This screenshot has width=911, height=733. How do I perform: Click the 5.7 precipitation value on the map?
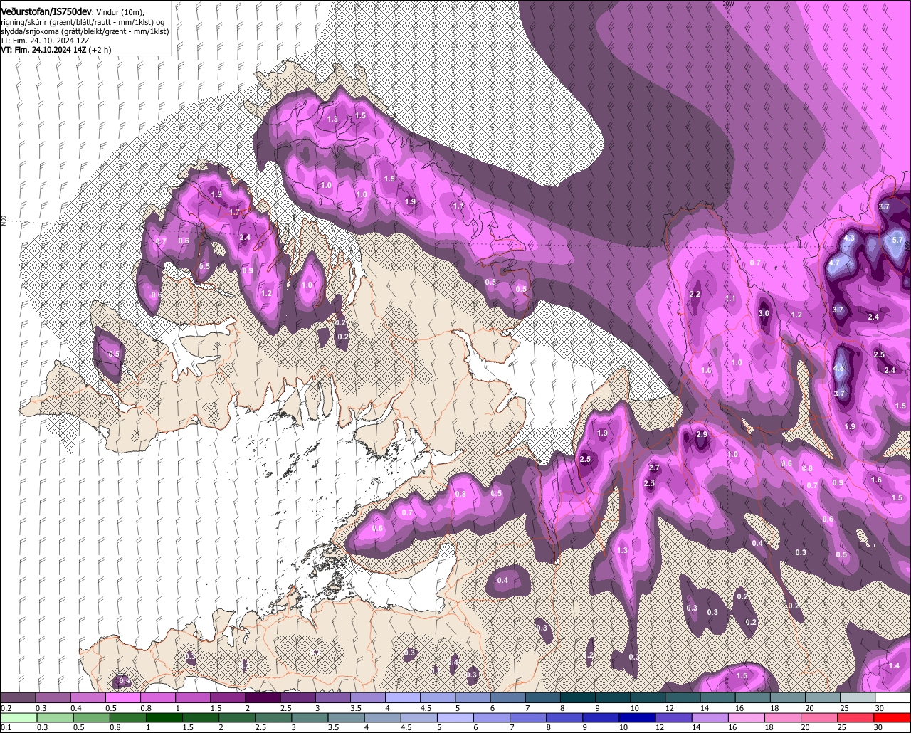[x=897, y=241]
